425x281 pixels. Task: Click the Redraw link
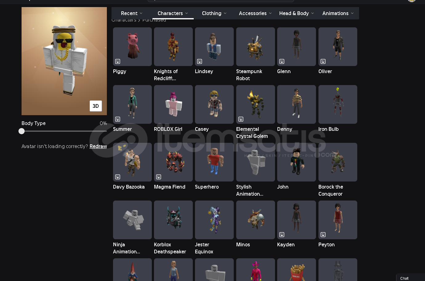pyautogui.click(x=98, y=146)
